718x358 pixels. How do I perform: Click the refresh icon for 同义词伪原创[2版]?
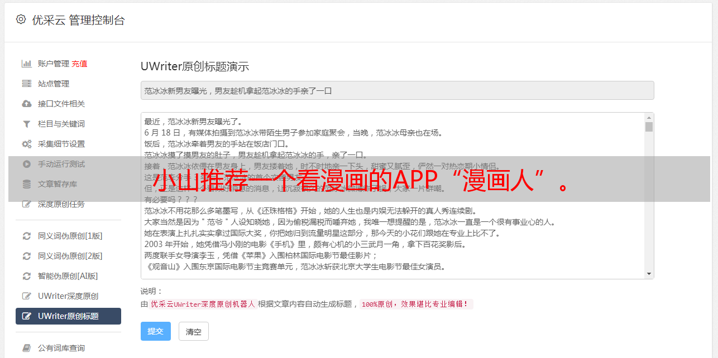point(26,256)
